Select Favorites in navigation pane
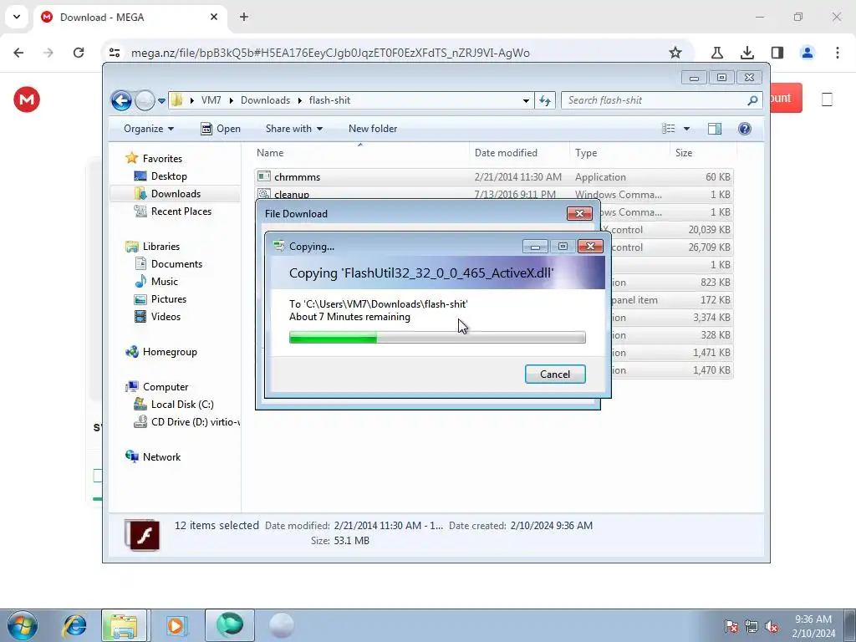Viewport: 856px width, 642px height. pos(162,159)
